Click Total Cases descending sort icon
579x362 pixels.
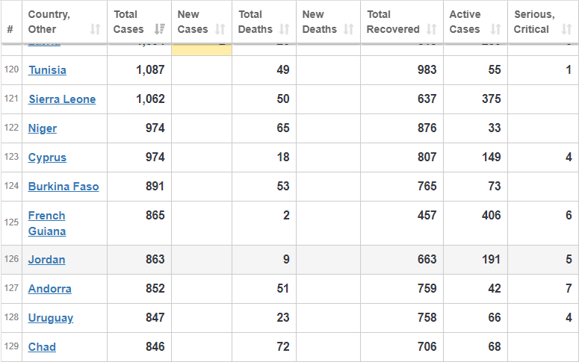pyautogui.click(x=160, y=29)
